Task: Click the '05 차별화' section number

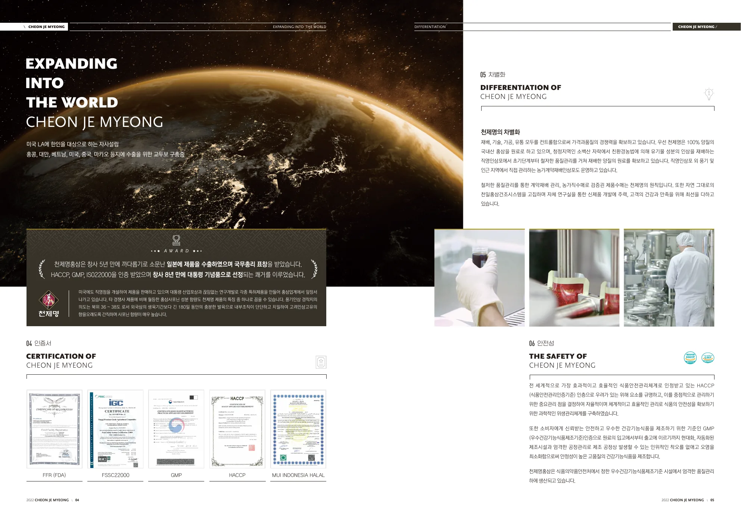Action: click(x=493, y=75)
